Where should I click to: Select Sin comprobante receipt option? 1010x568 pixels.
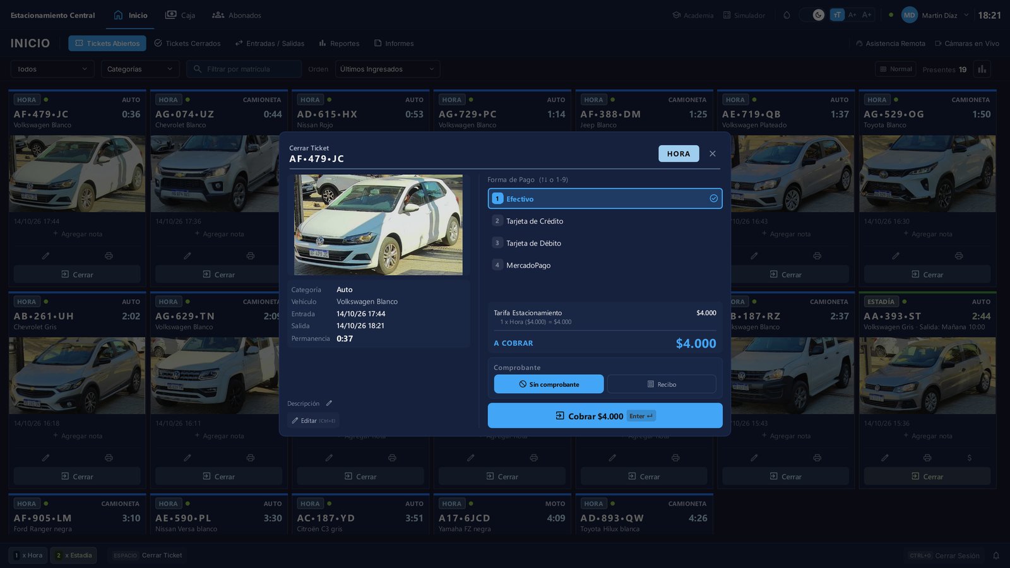click(549, 384)
